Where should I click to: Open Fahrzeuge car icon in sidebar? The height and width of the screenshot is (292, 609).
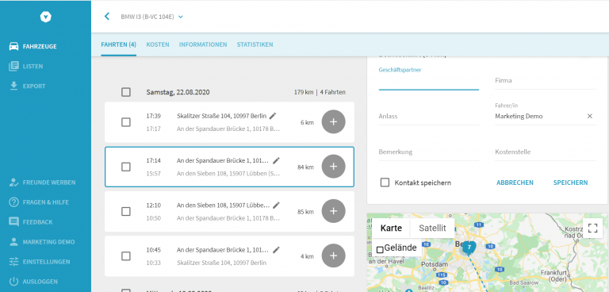(x=14, y=46)
